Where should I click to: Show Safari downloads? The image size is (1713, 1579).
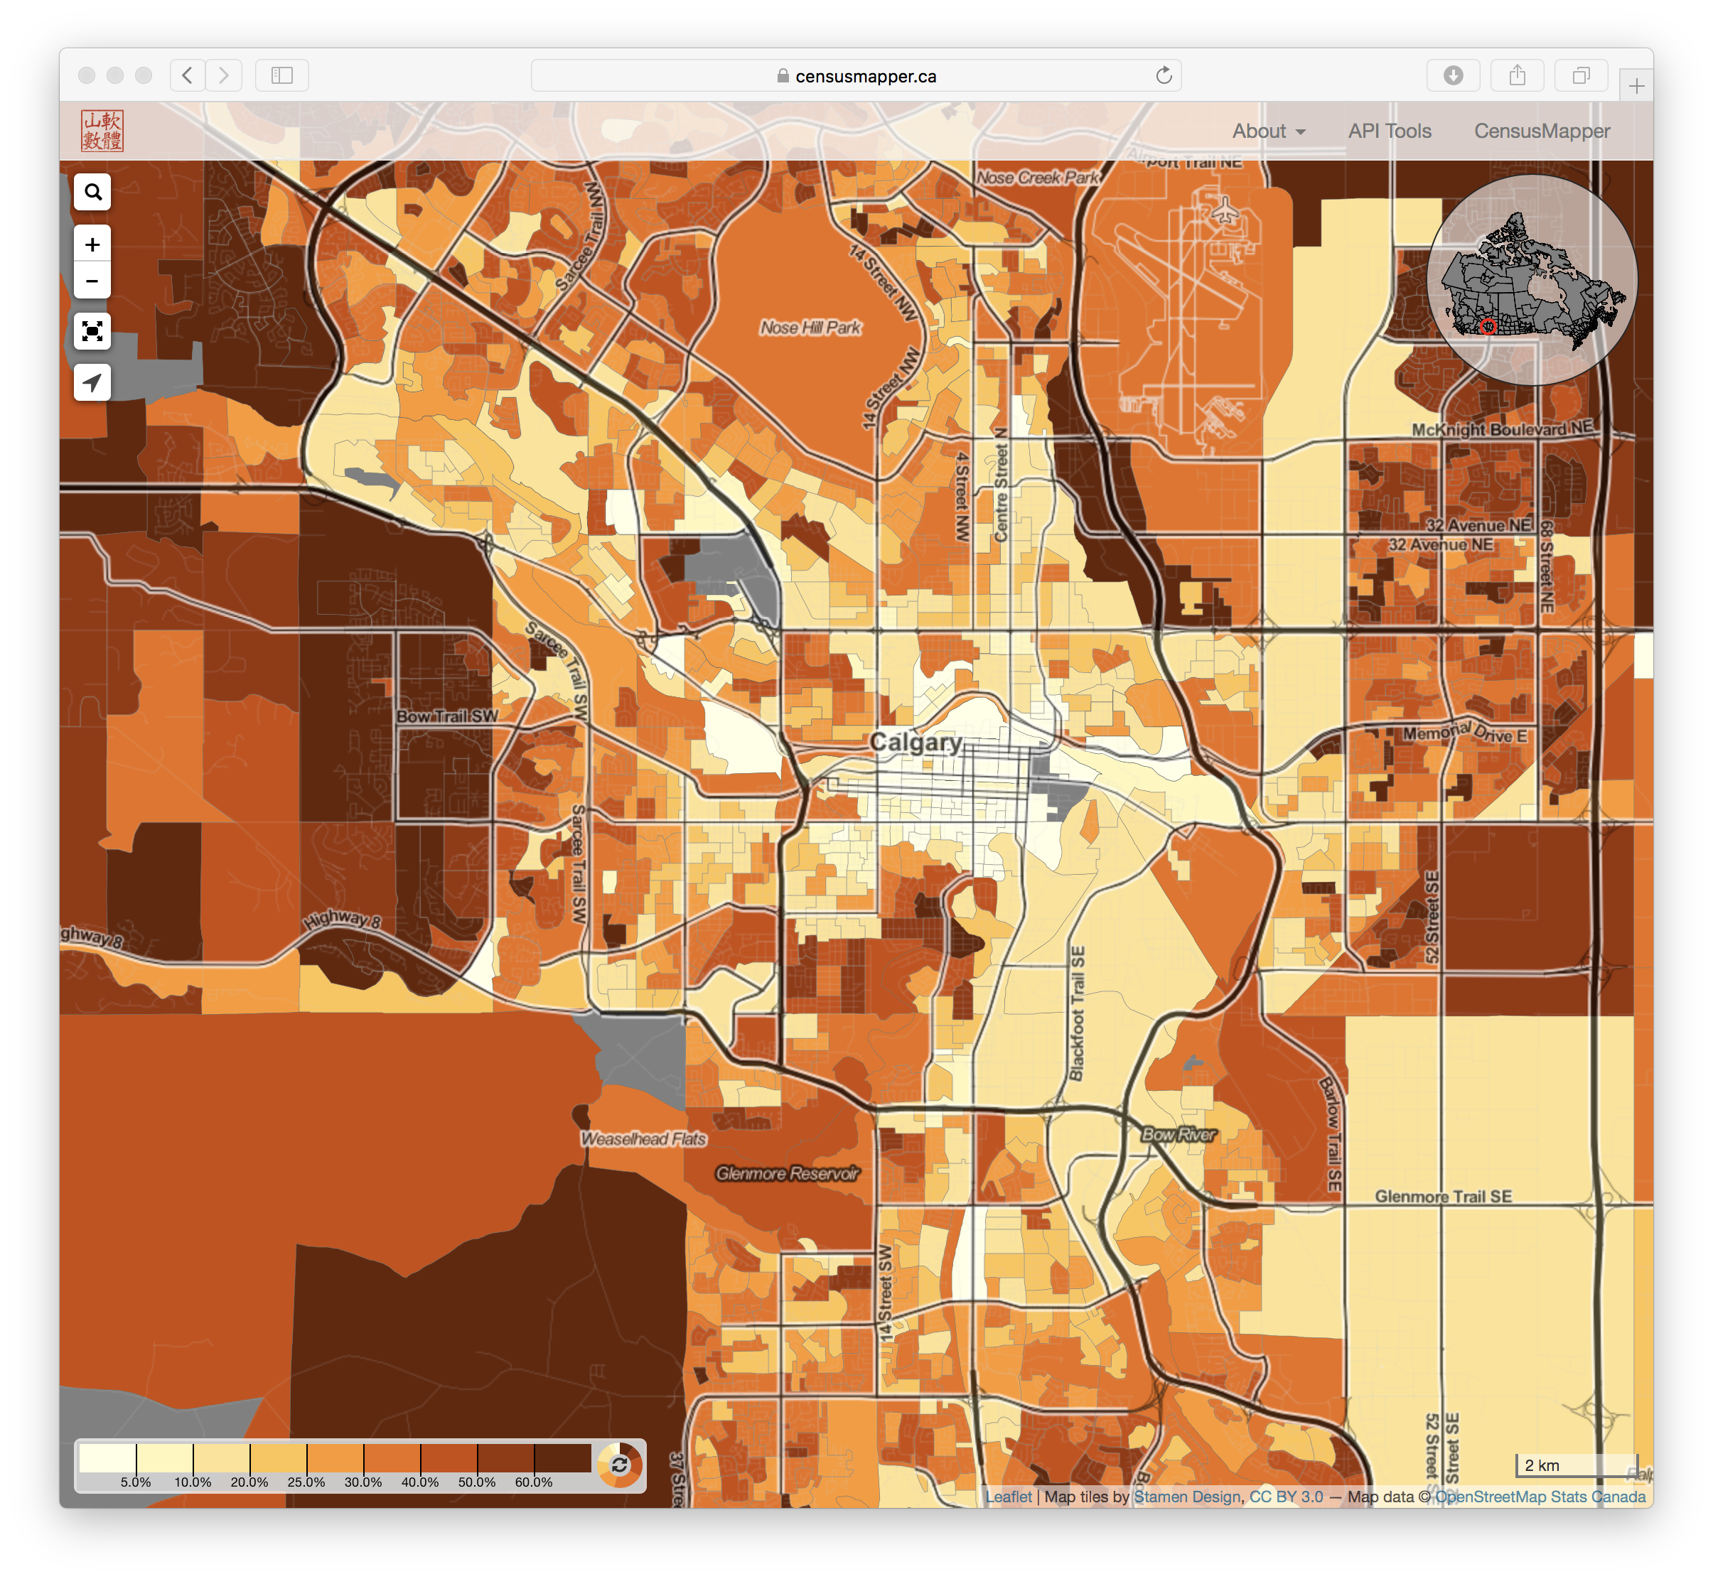[1453, 75]
